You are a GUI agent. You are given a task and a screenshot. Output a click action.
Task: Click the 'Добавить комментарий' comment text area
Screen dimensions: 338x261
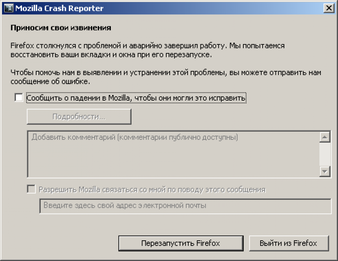point(172,154)
